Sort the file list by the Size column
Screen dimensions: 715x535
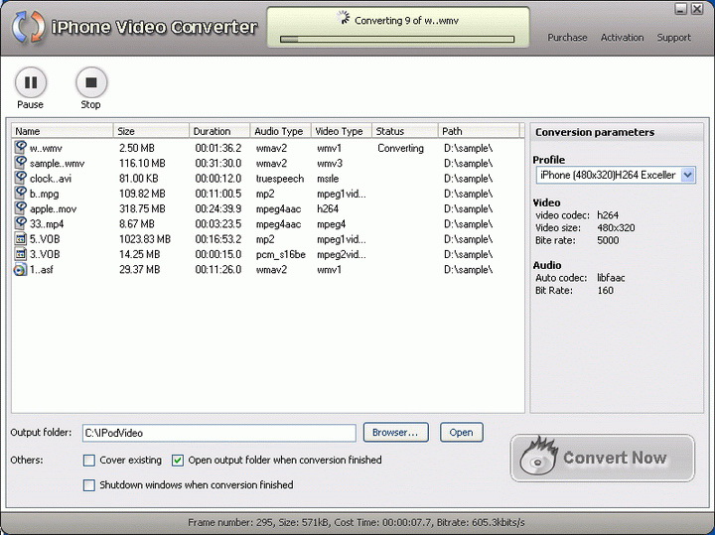tap(151, 131)
